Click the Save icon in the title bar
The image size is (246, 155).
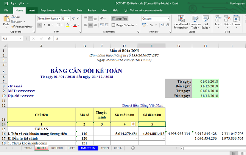(x=6, y=3)
